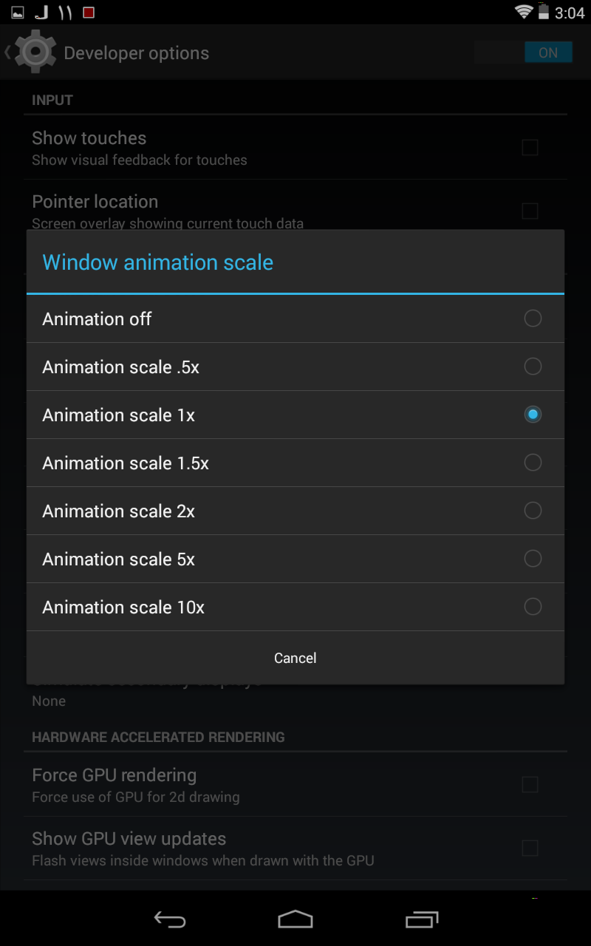This screenshot has height=946, width=591.
Task: Tap the battery status icon
Action: (544, 12)
